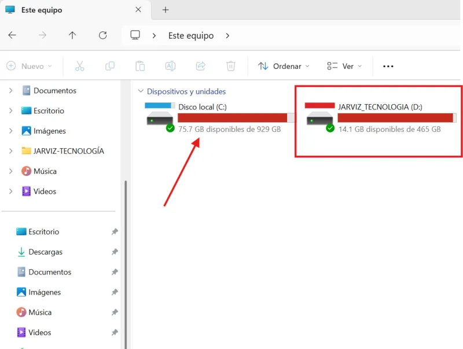The image size is (463, 349).
Task: Open the Ver view options
Action: pos(344,66)
